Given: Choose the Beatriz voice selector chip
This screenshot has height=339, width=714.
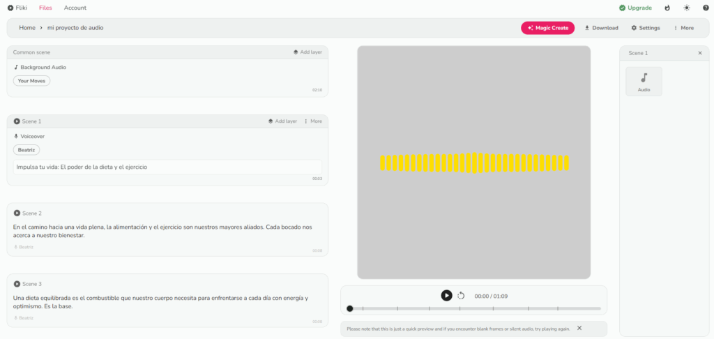Looking at the screenshot, I should click(x=26, y=150).
